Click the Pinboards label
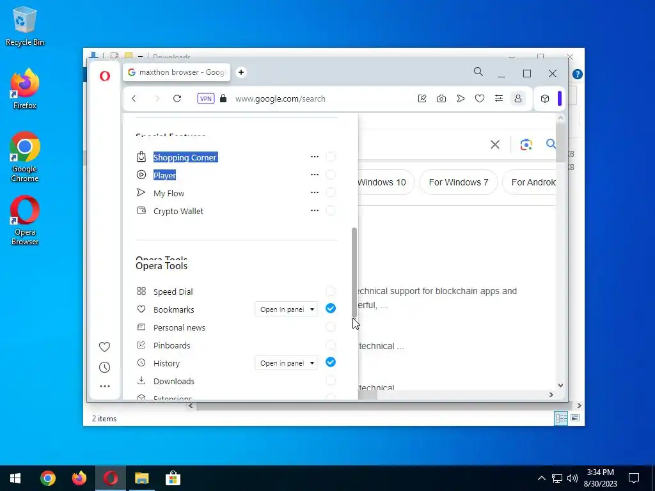Screen dimensions: 655x491 (171, 346)
